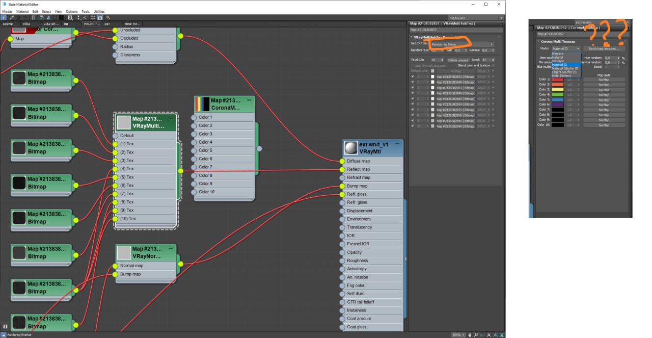Open Corona Mode dropdown showing Material ID
This screenshot has height=338, width=652.
[x=566, y=48]
